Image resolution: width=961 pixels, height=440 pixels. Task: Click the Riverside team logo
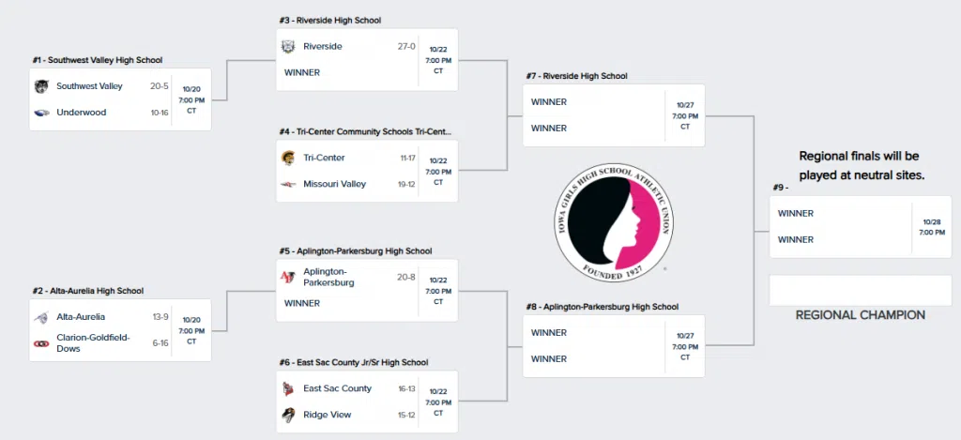[x=288, y=46]
